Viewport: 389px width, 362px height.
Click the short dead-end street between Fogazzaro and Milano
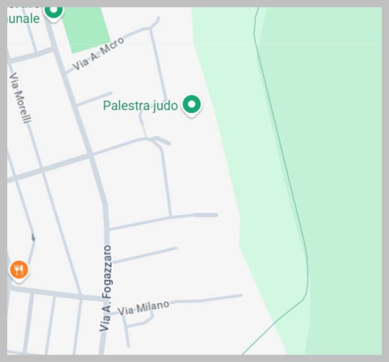click(x=145, y=255)
